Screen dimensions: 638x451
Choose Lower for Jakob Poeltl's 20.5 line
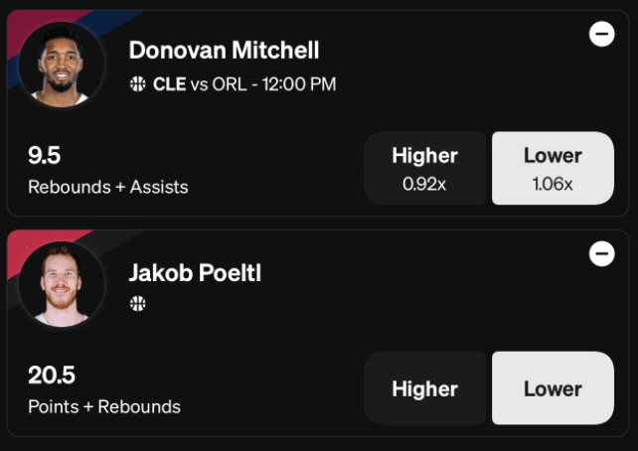pyautogui.click(x=553, y=388)
